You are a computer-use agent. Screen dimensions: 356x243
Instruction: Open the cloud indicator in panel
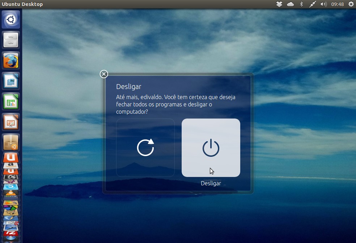[x=291, y=4]
